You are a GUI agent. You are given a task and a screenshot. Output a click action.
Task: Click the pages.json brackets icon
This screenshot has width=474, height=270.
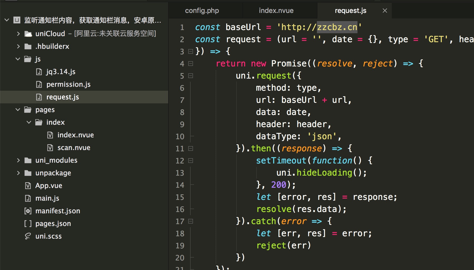point(28,224)
